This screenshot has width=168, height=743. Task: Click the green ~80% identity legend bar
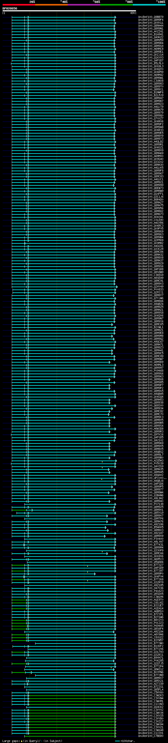[117, 5]
